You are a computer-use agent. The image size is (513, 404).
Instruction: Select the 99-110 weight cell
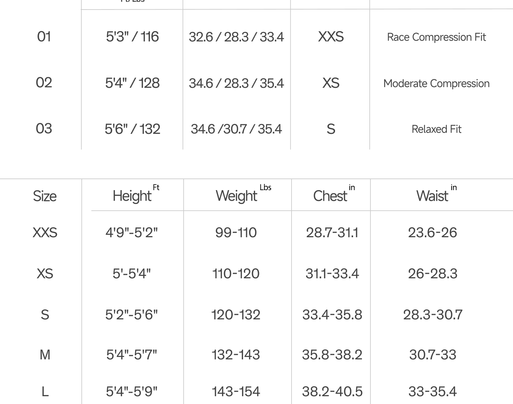tap(236, 233)
